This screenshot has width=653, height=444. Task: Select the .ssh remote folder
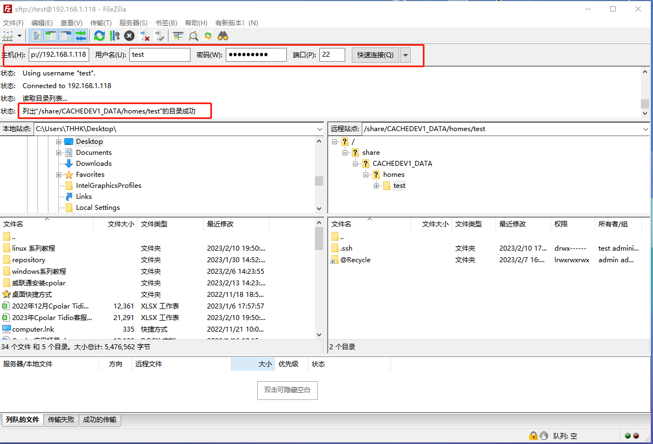point(346,248)
